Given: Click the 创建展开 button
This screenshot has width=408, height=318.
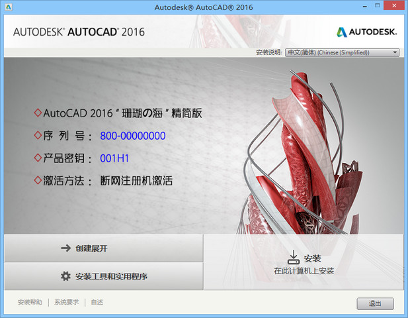Looking at the screenshot, I should [104, 248].
